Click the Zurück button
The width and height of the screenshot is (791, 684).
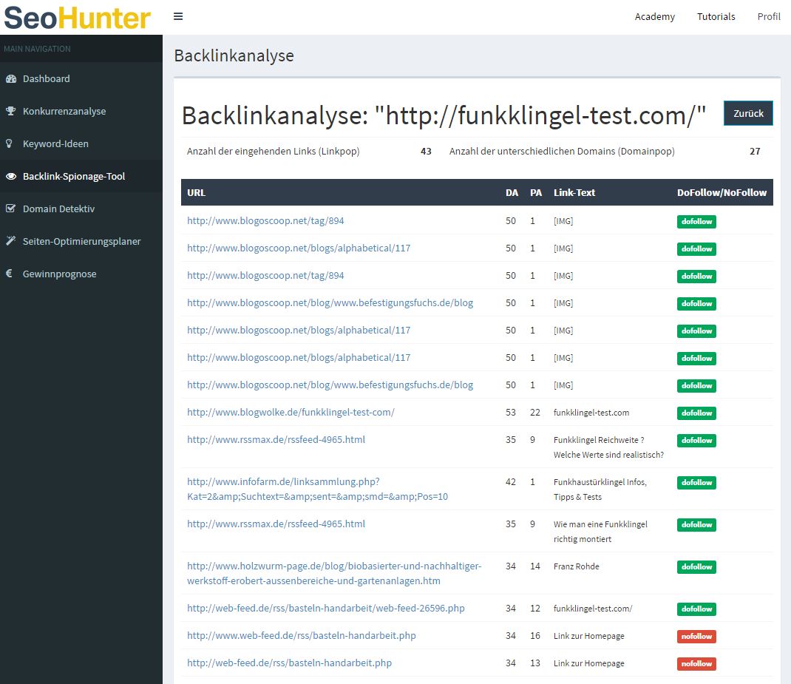click(x=748, y=113)
